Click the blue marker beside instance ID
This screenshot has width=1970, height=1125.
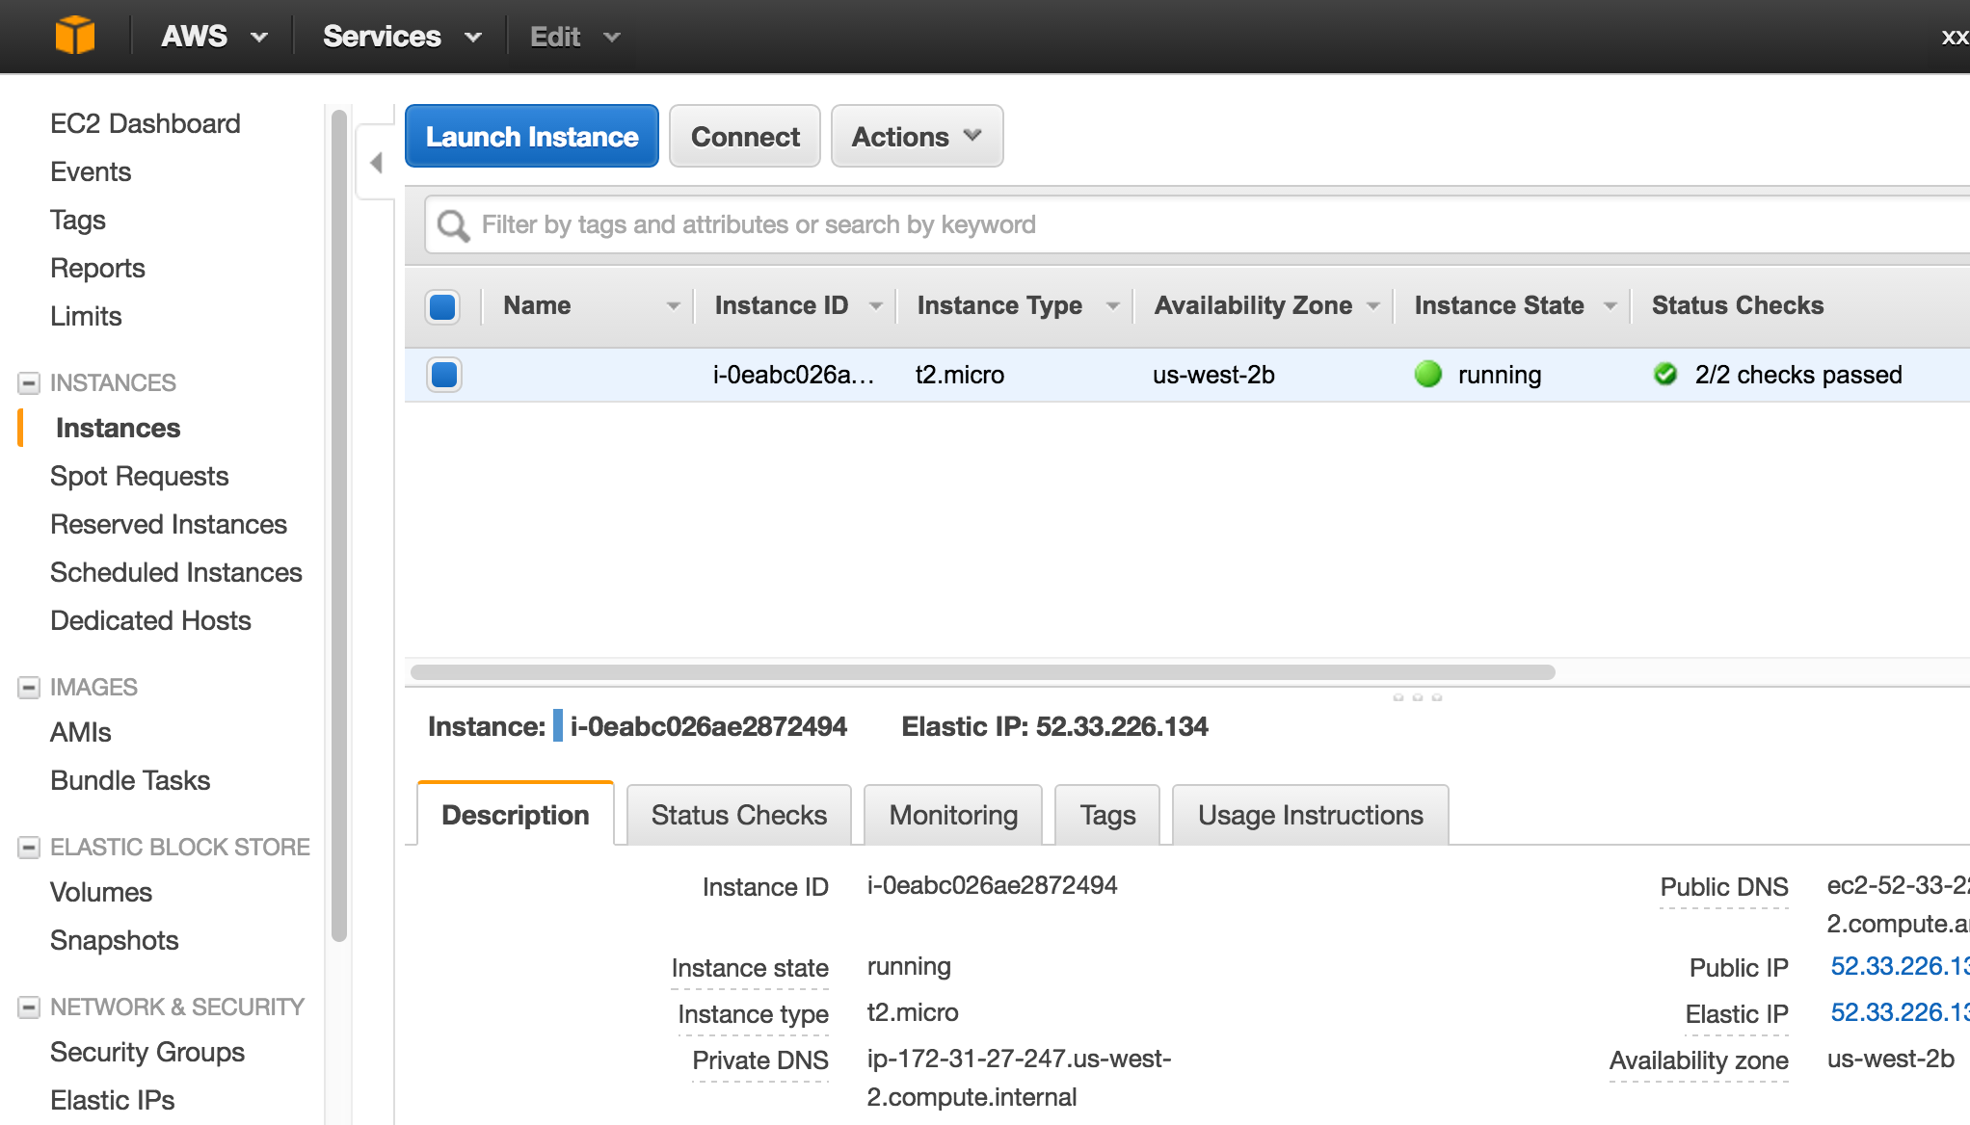pos(558,726)
